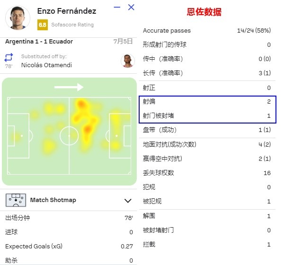Click the Match Shotmap pitch icon
The image size is (284, 265).
(x=16, y=200)
